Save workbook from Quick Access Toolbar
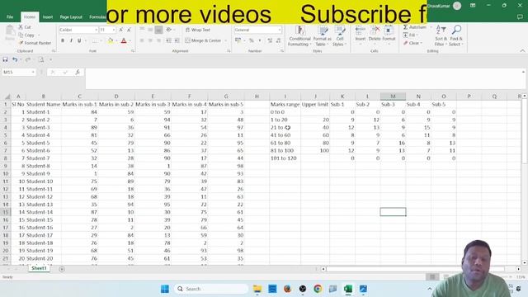 5,59
